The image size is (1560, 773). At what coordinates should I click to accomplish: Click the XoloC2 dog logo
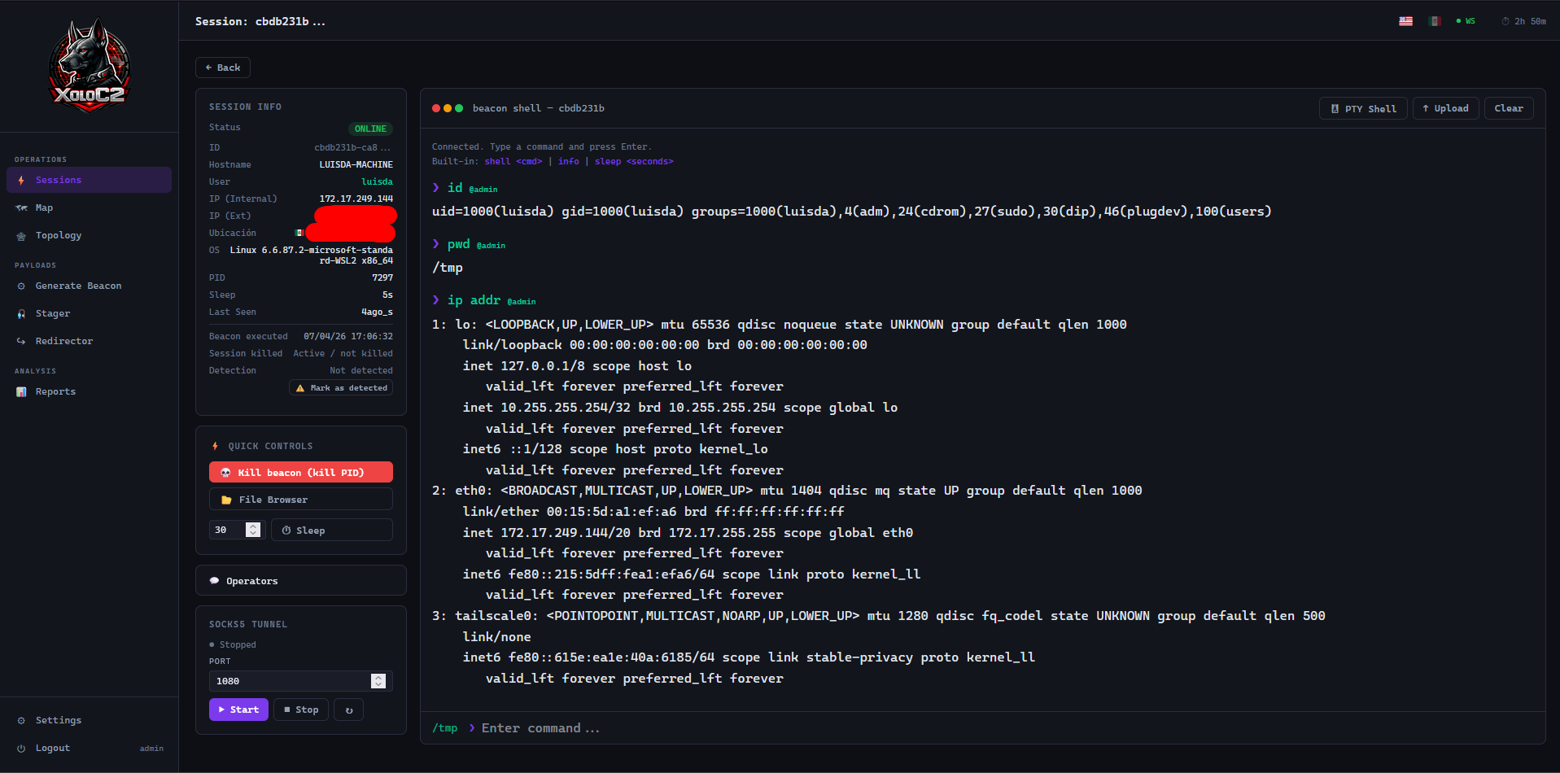[x=89, y=65]
